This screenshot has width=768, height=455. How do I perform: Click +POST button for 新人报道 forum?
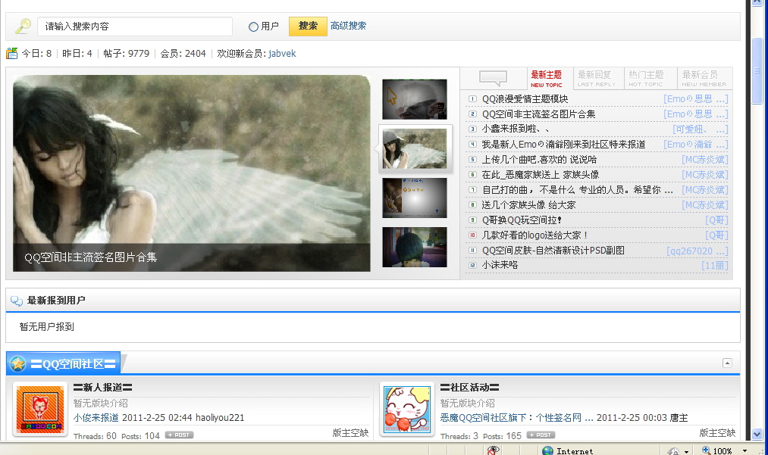(x=179, y=435)
